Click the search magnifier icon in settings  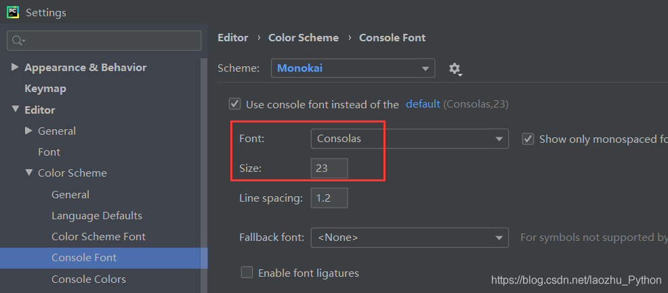coord(18,41)
